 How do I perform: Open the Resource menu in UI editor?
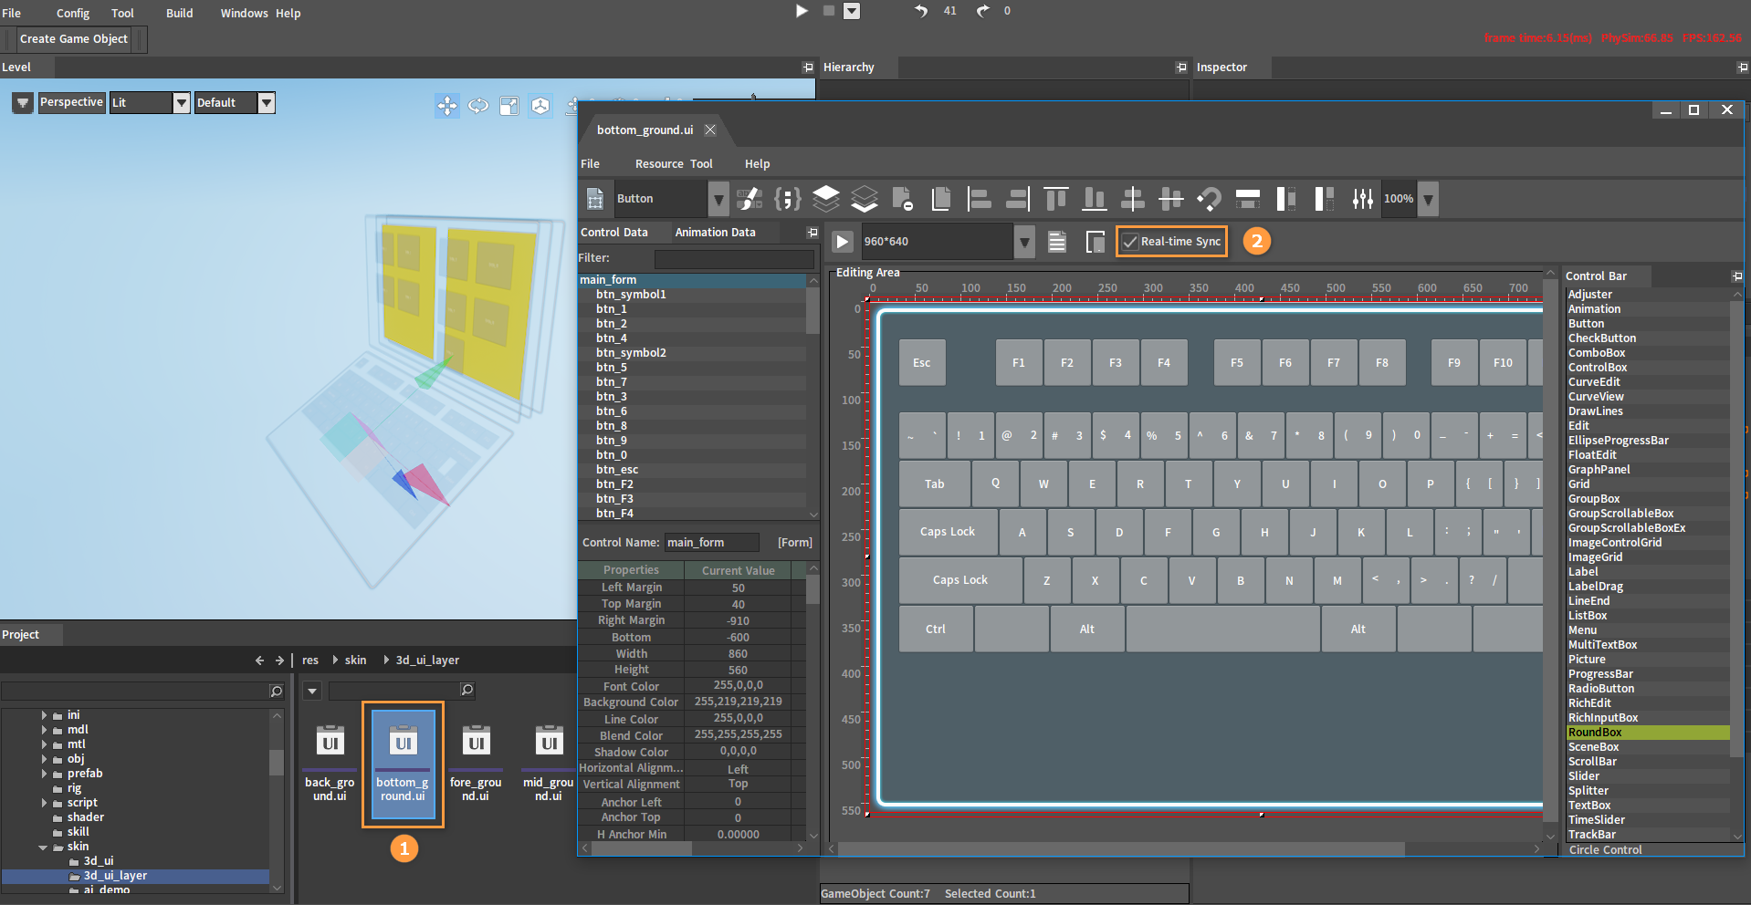point(659,164)
